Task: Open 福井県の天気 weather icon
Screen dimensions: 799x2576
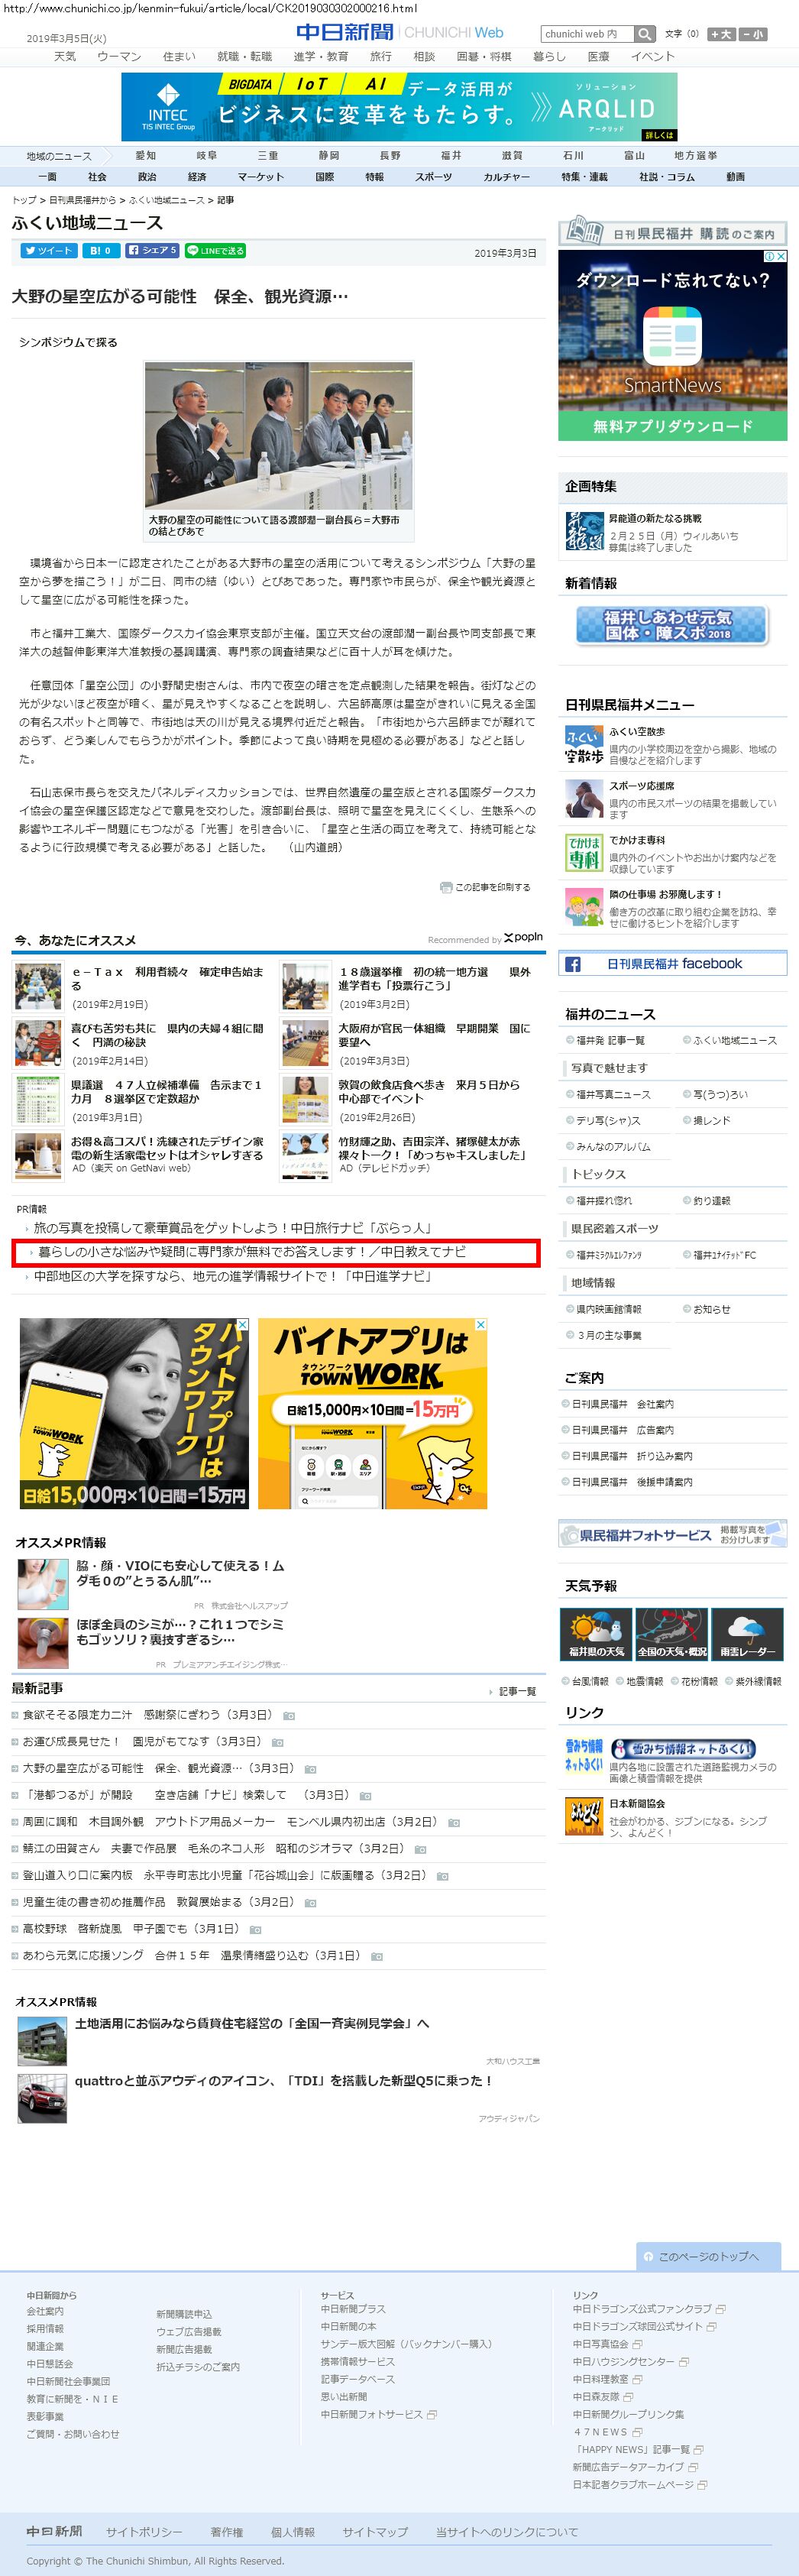Action: (x=596, y=1634)
